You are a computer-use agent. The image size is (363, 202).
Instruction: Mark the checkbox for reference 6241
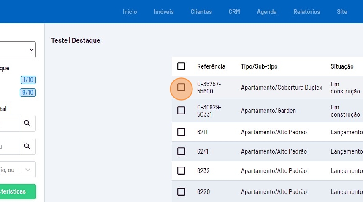(x=181, y=151)
